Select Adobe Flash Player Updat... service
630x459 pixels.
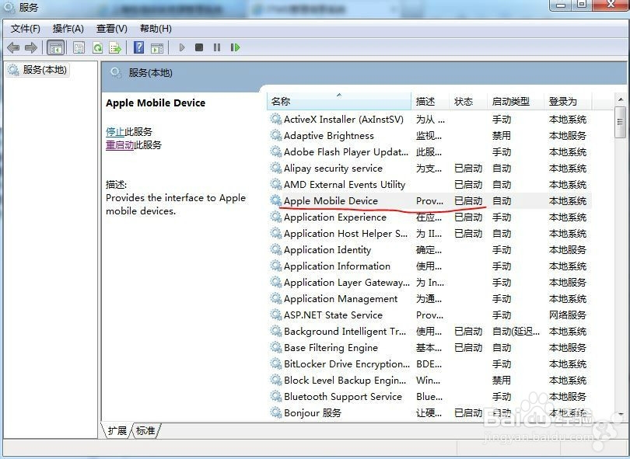click(346, 152)
